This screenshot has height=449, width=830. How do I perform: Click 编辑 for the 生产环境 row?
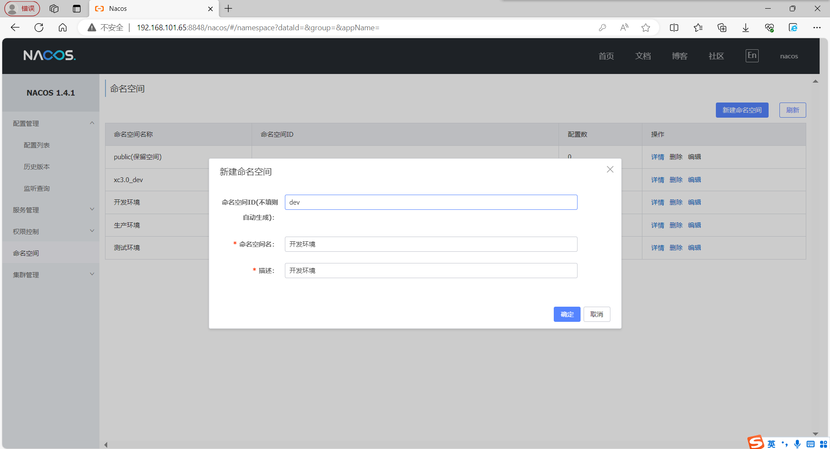click(x=694, y=225)
